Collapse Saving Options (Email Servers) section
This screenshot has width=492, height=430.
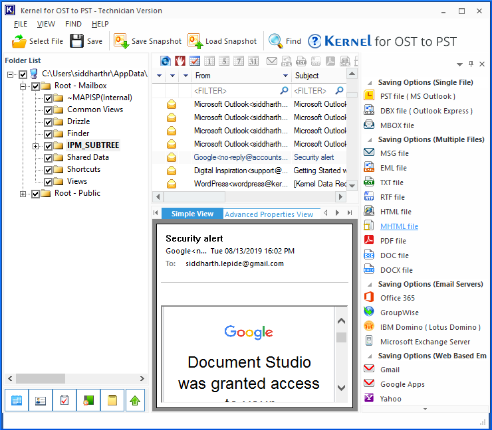pyautogui.click(x=370, y=285)
